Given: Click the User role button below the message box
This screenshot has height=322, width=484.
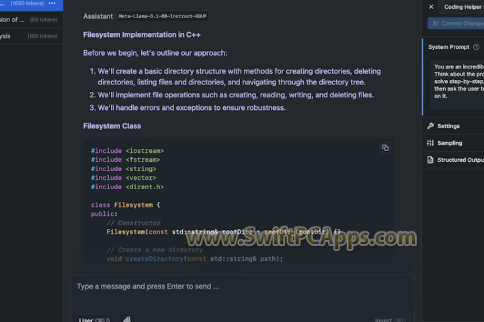Looking at the screenshot, I should click(95, 319).
